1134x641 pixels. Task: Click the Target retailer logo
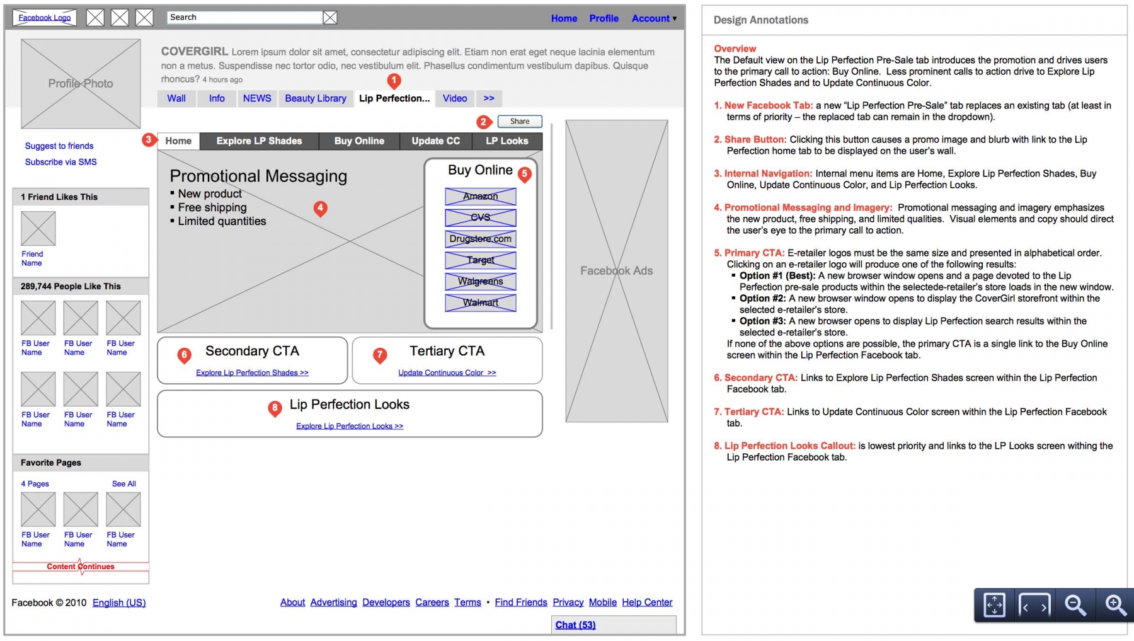pos(481,260)
